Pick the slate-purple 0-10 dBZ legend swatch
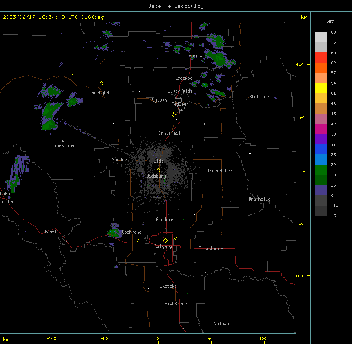 point(321,190)
